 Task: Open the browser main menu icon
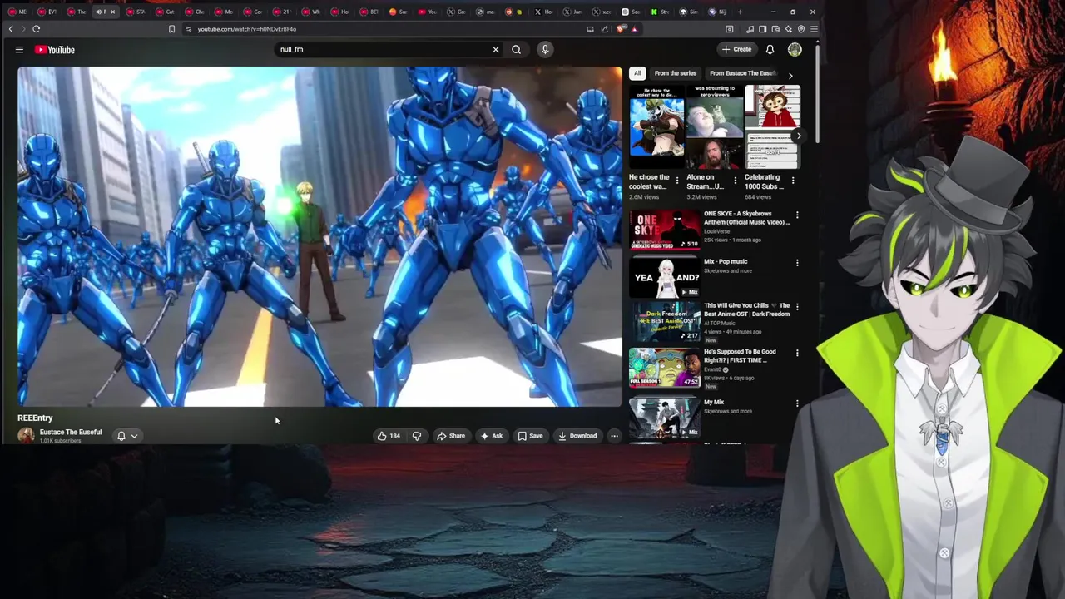click(814, 29)
